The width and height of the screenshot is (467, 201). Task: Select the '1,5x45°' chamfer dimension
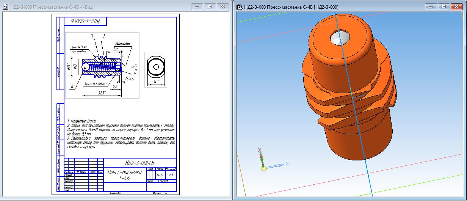129,79
